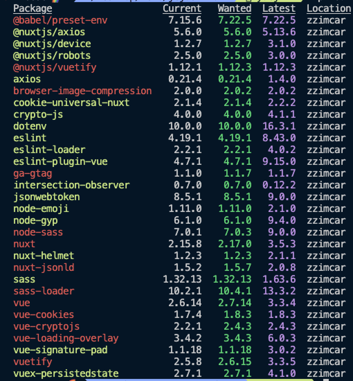Click the Latest column header
Image resolution: width=353 pixels, height=381 pixels.
click(x=279, y=8)
